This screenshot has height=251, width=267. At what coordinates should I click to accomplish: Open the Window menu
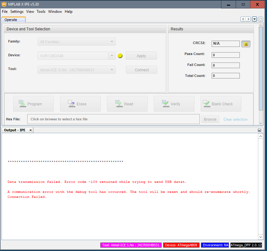[x=55, y=12]
